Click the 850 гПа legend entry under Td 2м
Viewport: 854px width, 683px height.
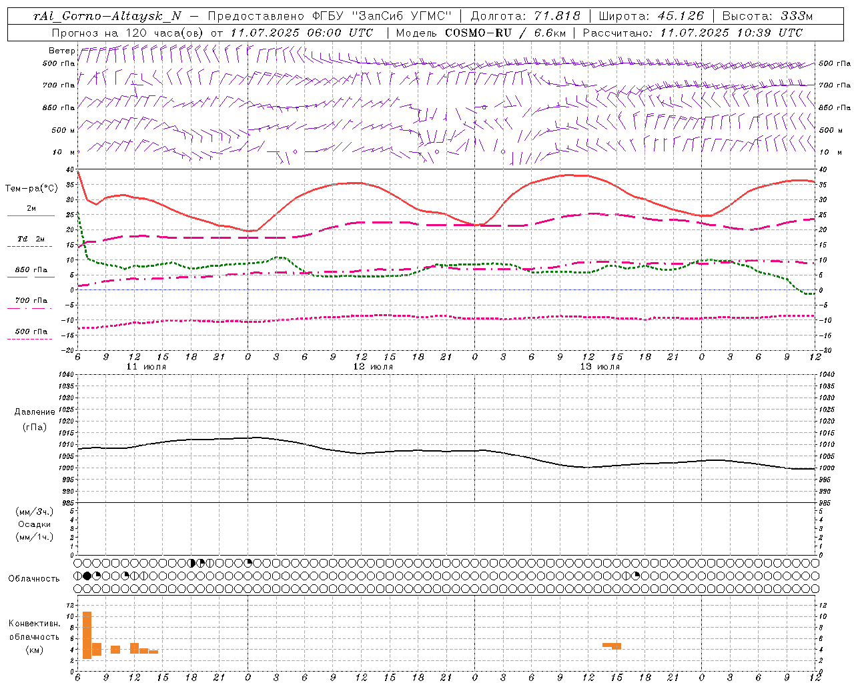pyautogui.click(x=31, y=273)
